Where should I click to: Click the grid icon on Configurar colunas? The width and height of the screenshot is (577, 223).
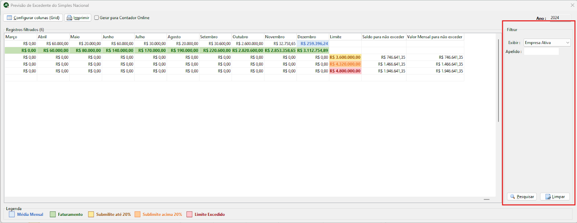tap(9, 18)
